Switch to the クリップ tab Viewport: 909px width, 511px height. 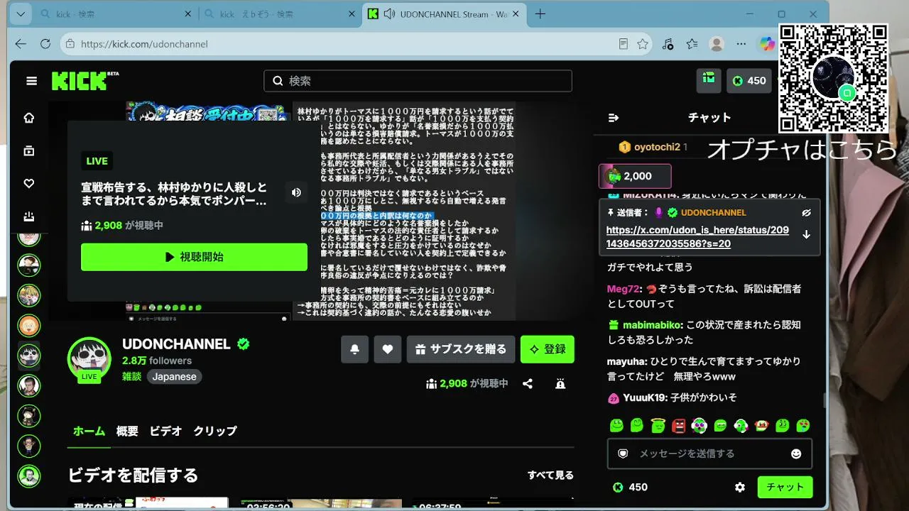(x=215, y=431)
